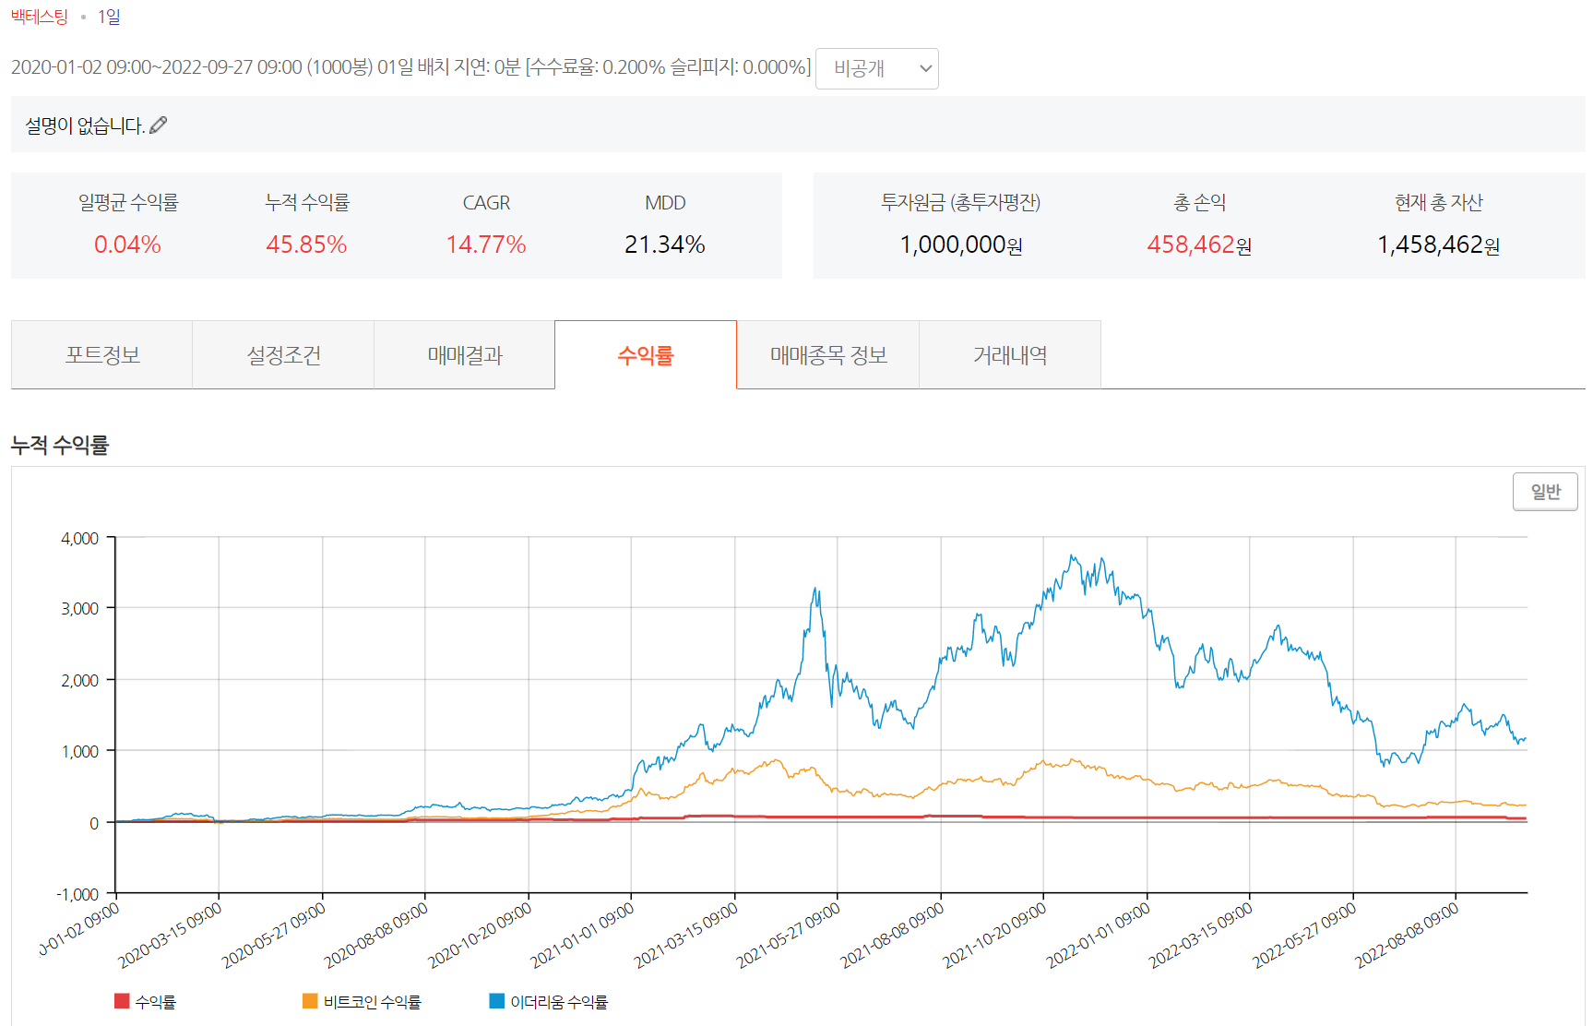
Task: Click the 0.04% daily average return value
Action: coord(127,245)
